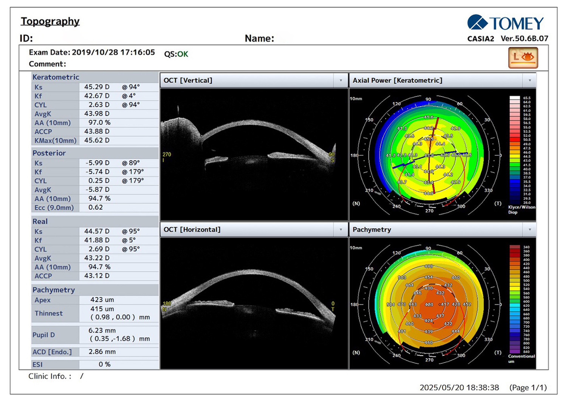Screen dimensions: 567x401
Task: Click the Topography title
Action: point(50,21)
